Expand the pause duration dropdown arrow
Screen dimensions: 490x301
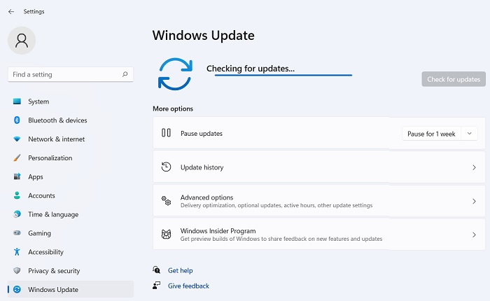click(469, 134)
